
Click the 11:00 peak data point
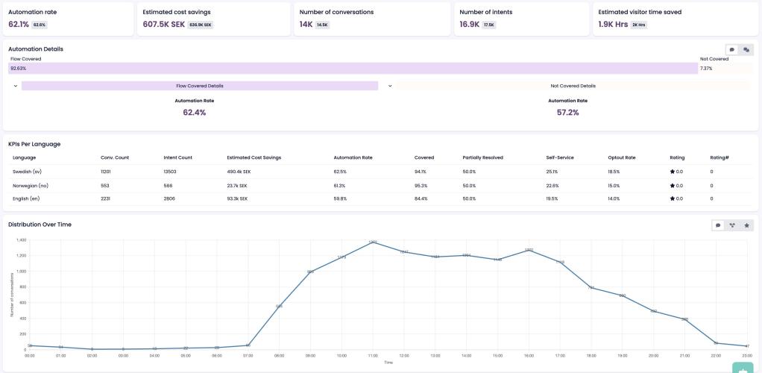pos(373,242)
